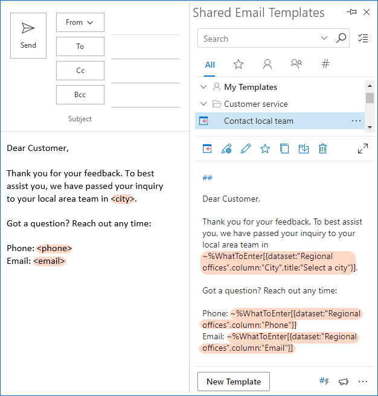Viewport: 378px width, 396px height.
Task: Switch to the team templates tab
Action: [x=296, y=64]
